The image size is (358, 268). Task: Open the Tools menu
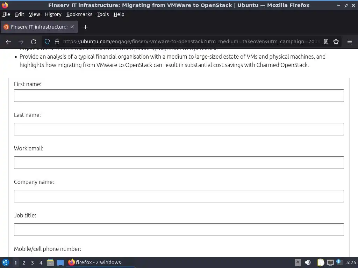[103, 14]
